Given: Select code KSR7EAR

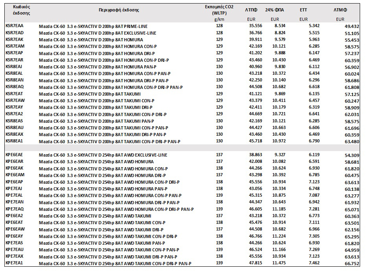Looking at the screenshot, I should tap(15, 60).
